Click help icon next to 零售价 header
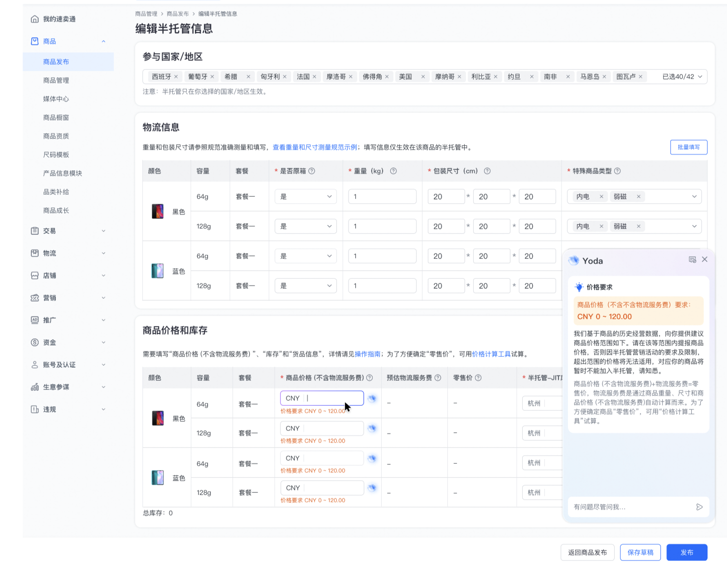The image size is (727, 564). click(478, 378)
